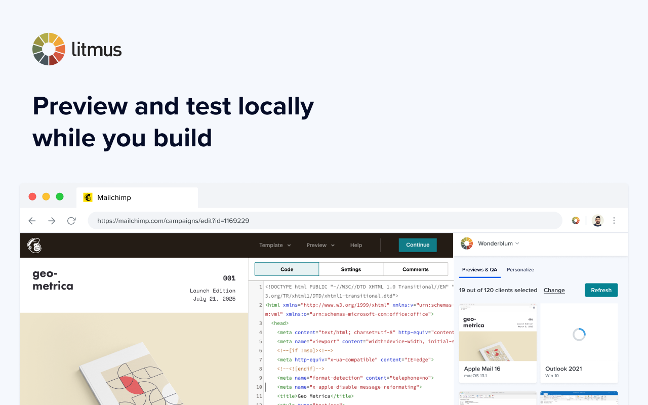Click the Change clients link
The height and width of the screenshot is (405, 648).
pos(554,290)
